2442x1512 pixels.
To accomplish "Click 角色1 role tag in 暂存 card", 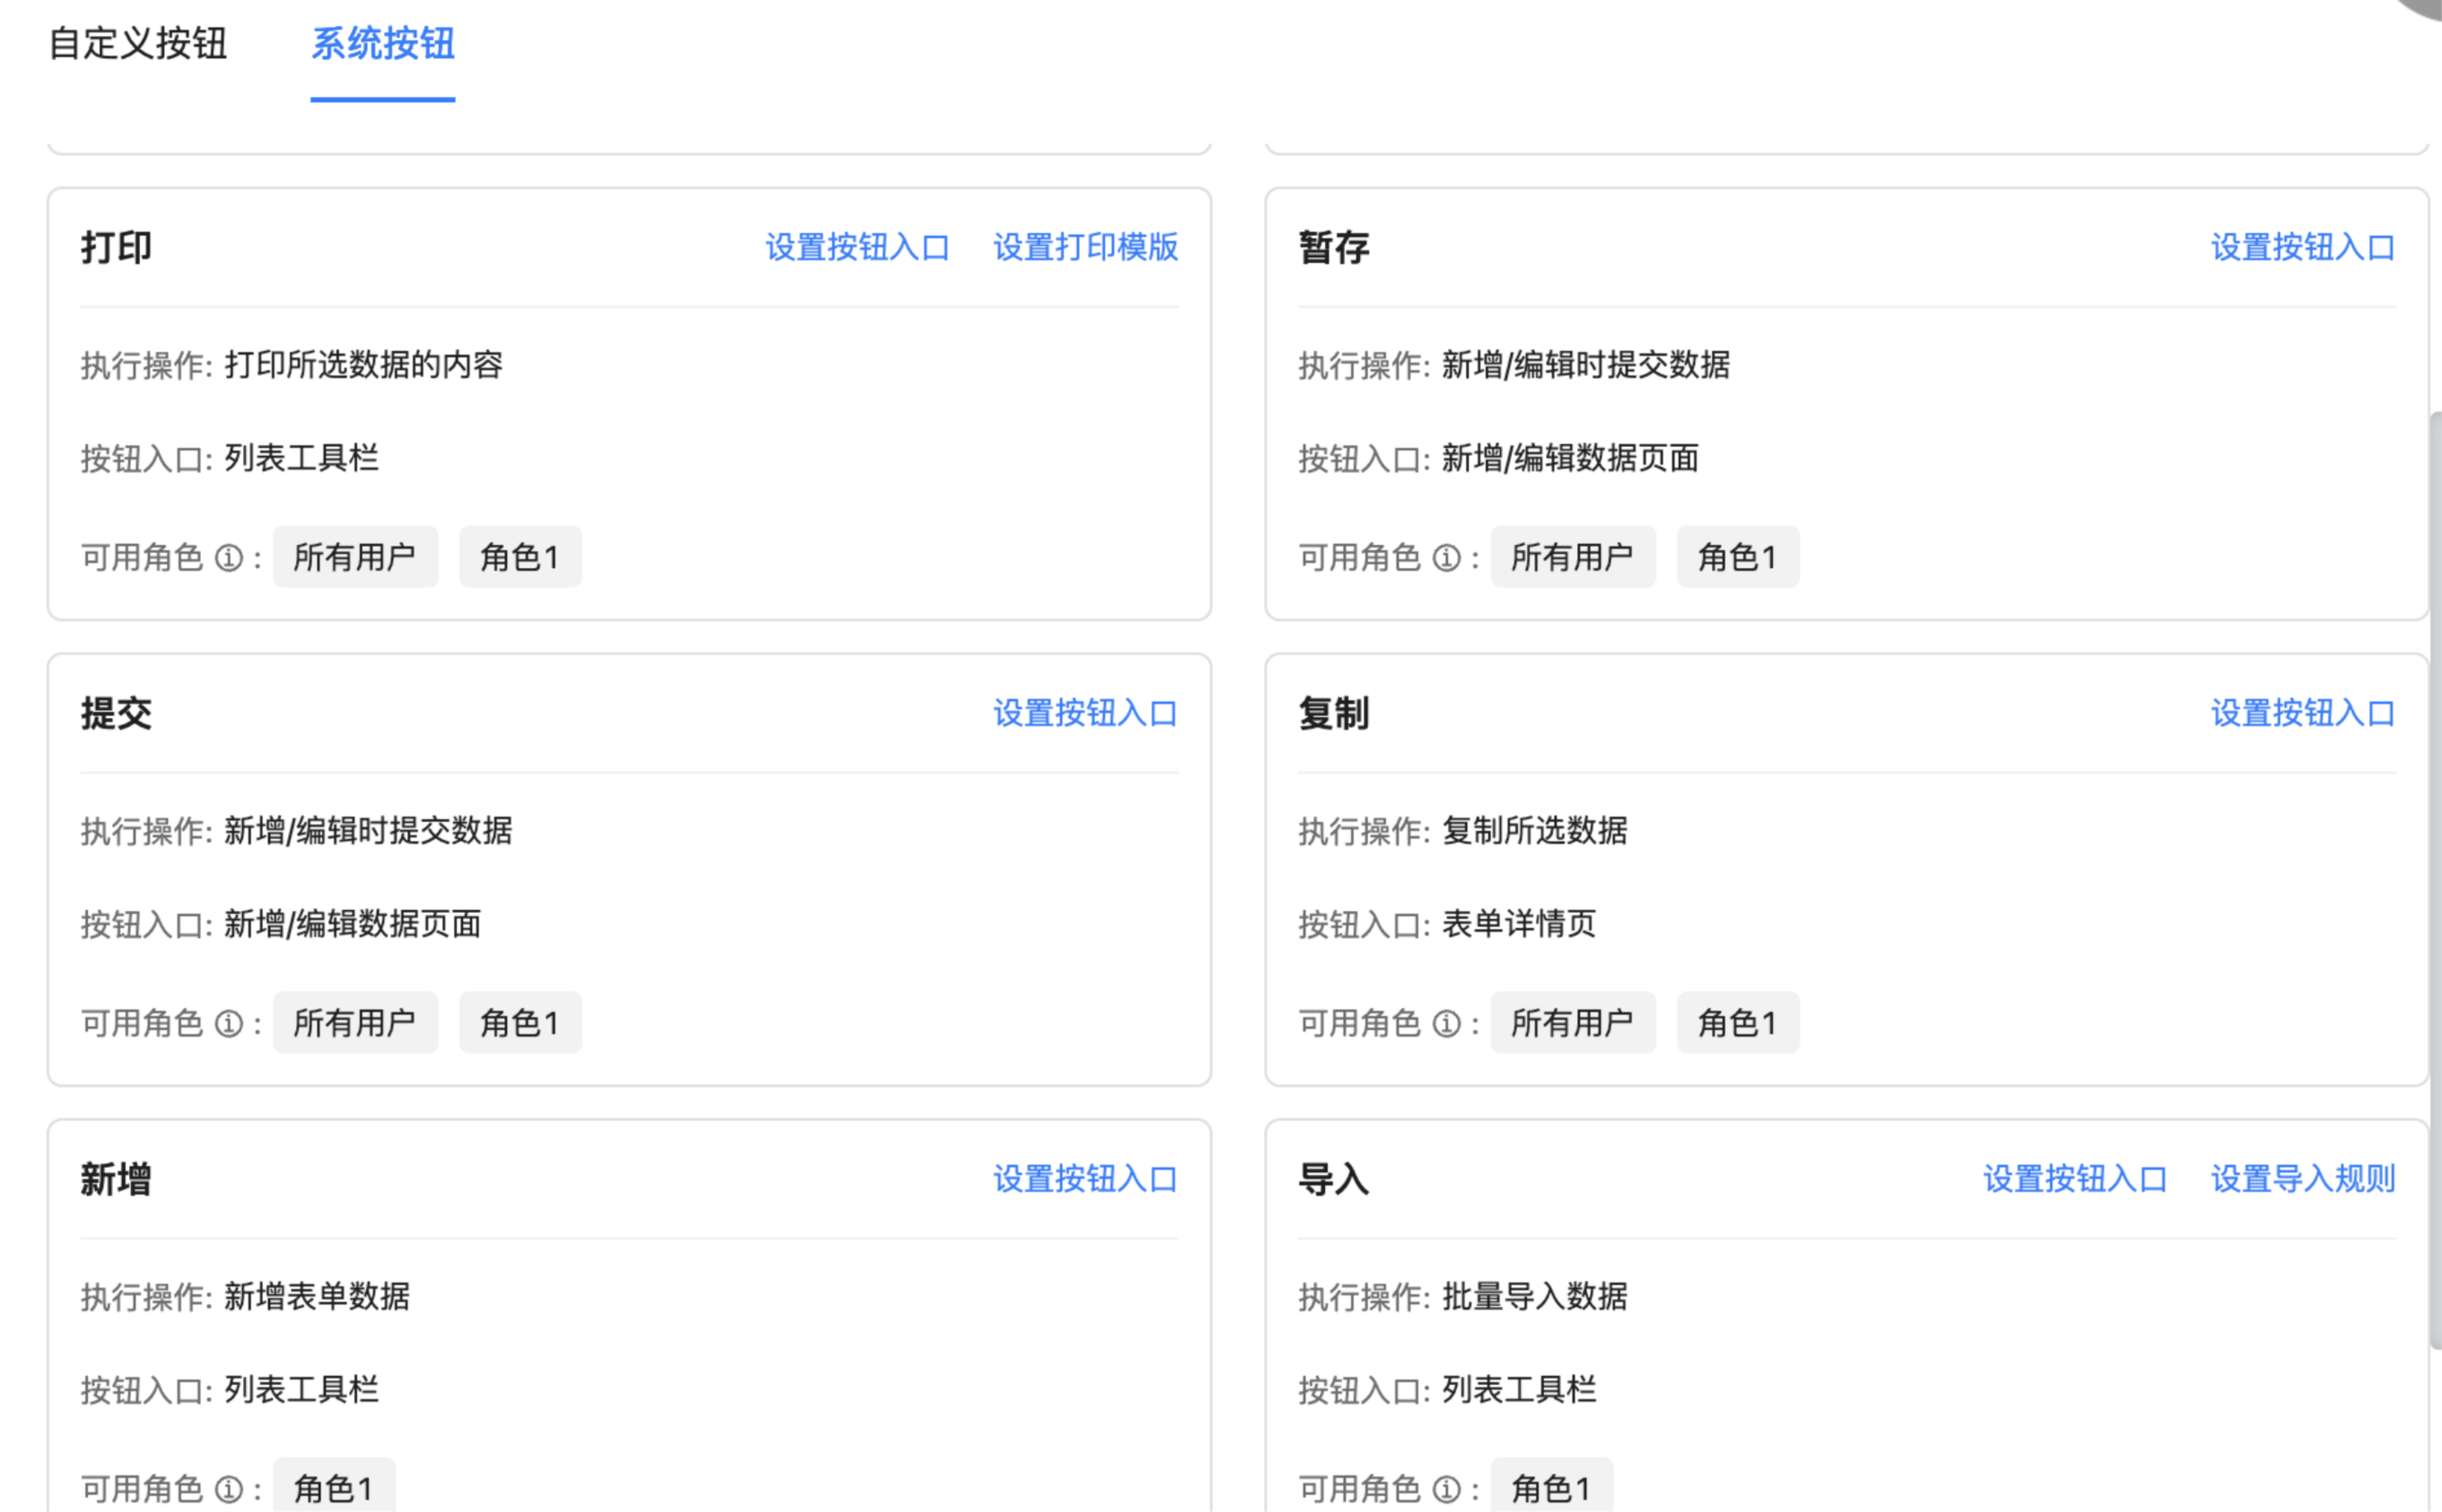I will click(x=1737, y=557).
